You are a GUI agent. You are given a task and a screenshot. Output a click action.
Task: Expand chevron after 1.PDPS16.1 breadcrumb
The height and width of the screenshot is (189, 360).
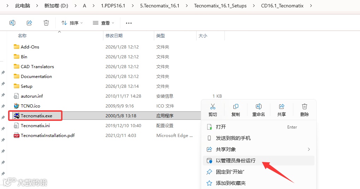[133, 6]
